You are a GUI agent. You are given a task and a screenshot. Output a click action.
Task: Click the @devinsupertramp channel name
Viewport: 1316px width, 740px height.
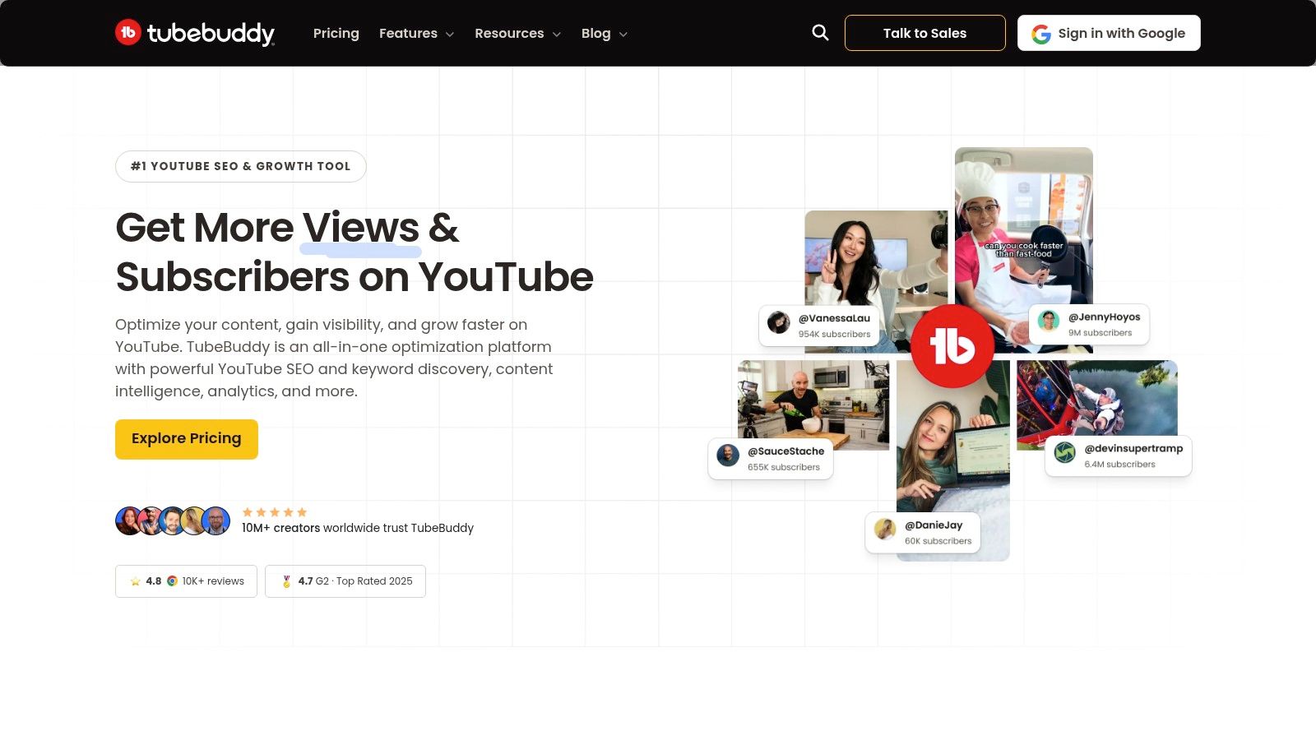coord(1133,448)
